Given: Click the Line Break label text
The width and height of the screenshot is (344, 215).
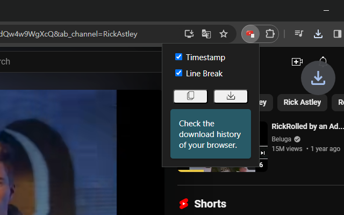Looking at the screenshot, I should point(204,74).
